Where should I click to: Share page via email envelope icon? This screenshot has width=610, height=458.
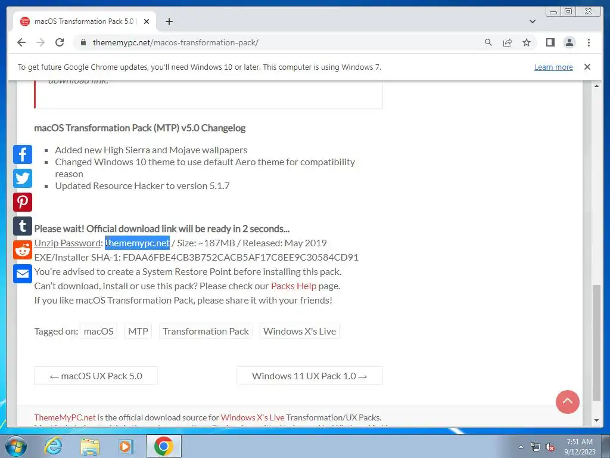[x=23, y=274]
